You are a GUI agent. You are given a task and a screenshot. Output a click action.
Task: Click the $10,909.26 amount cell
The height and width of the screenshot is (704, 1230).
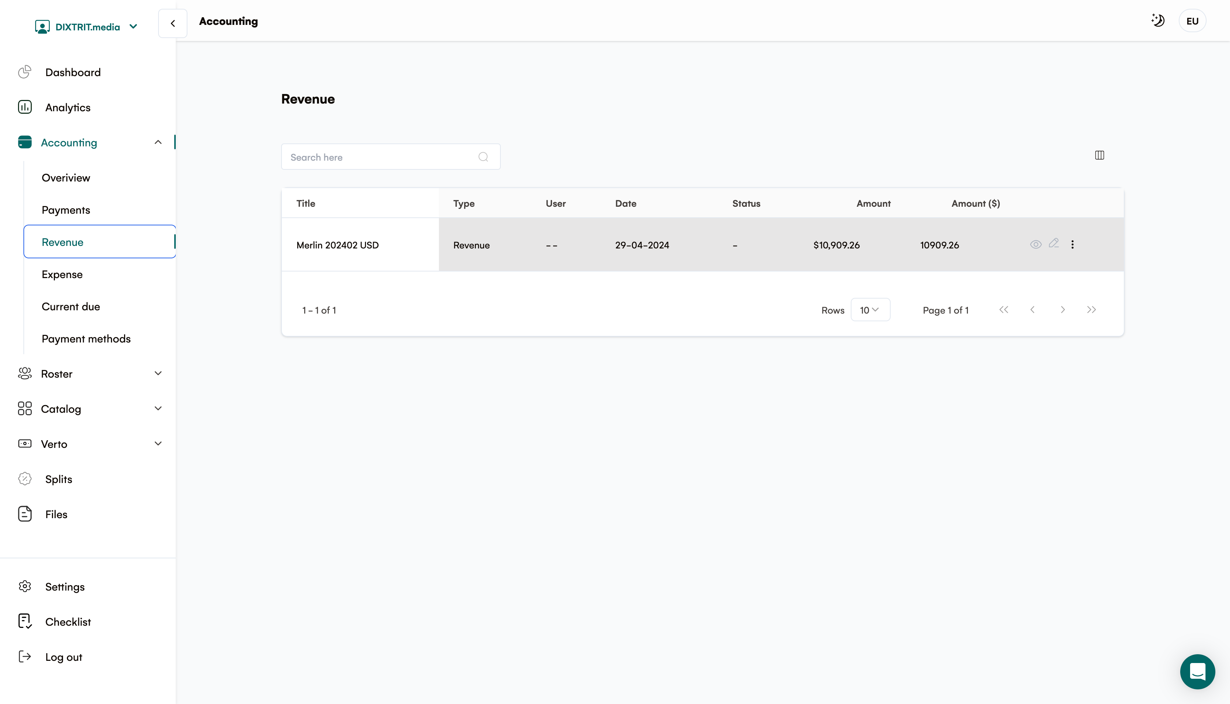pyautogui.click(x=836, y=245)
